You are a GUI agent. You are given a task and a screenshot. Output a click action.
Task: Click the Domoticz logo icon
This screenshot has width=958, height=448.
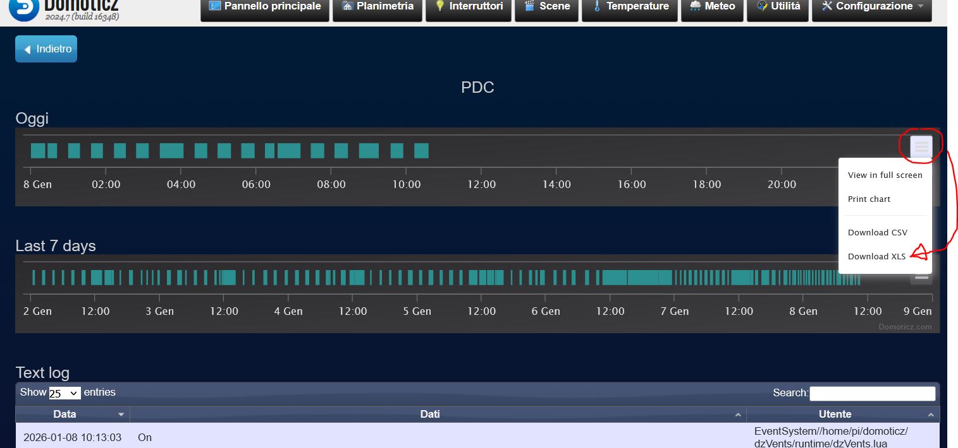(24, 8)
